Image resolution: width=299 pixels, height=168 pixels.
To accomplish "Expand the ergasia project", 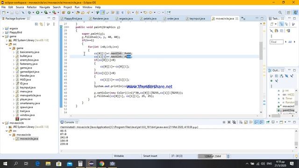I will [3, 28].
